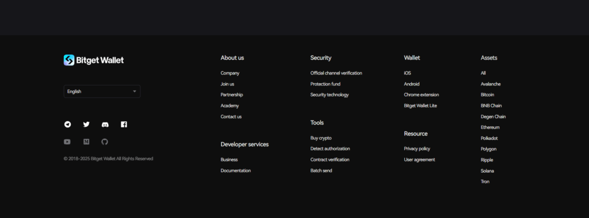View Solana assets link
Screen dimensions: 589x218
coord(487,171)
